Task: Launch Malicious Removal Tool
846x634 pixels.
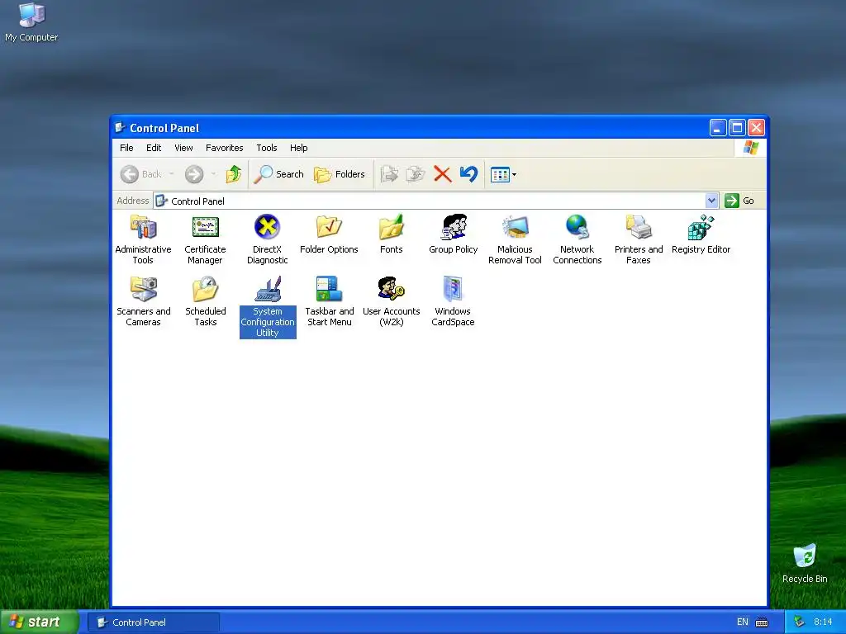Action: pyautogui.click(x=515, y=239)
